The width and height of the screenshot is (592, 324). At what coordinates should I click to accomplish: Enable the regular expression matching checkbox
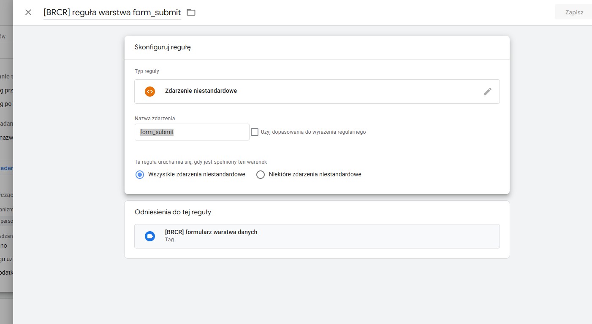click(255, 132)
